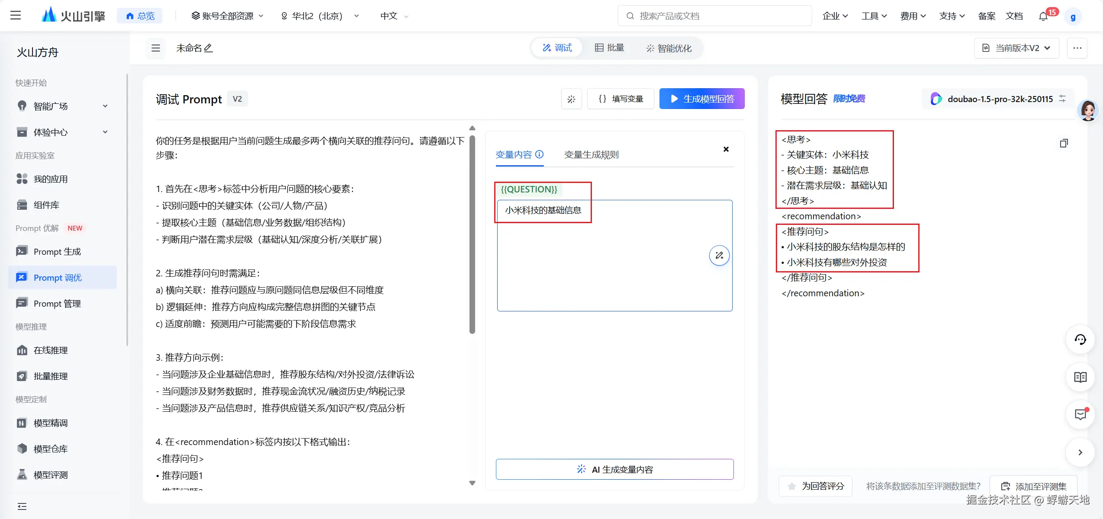Click the 生成模型回答 button
Image resolution: width=1103 pixels, height=519 pixels.
(x=701, y=99)
